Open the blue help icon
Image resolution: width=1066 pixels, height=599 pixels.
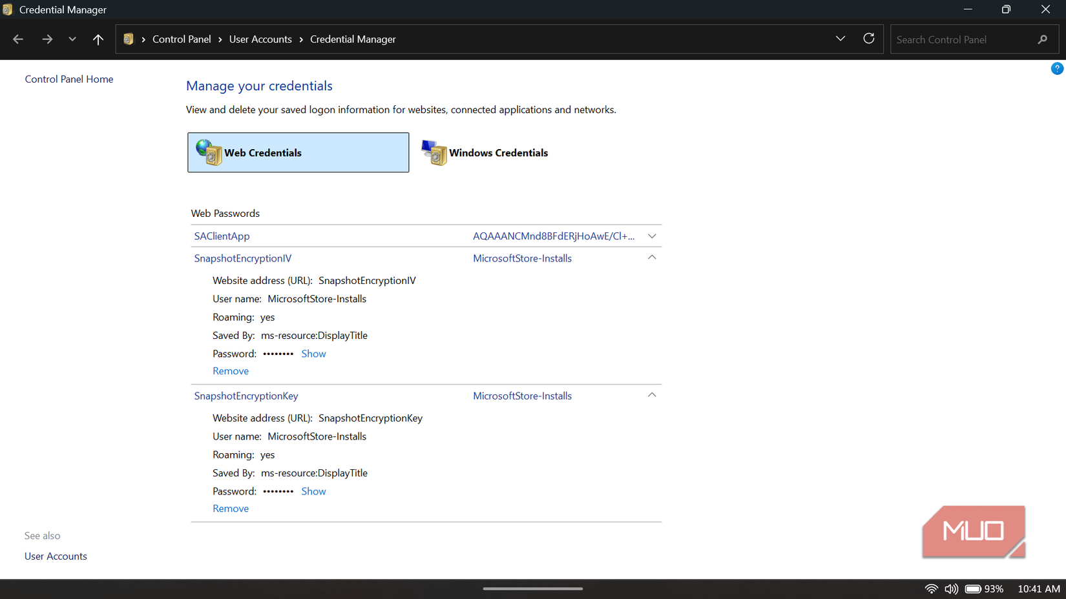tap(1057, 68)
